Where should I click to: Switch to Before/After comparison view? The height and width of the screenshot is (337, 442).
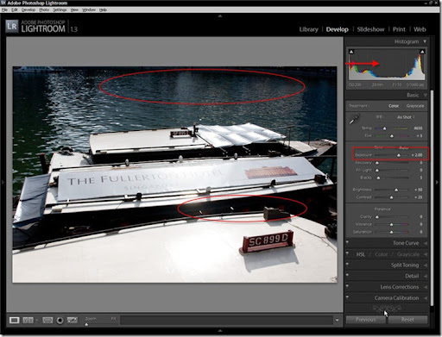click(28, 320)
